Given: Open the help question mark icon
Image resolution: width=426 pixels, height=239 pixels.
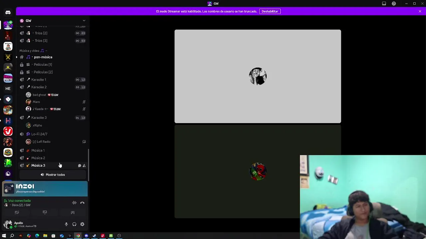Looking at the screenshot, I should pyautogui.click(x=394, y=4).
